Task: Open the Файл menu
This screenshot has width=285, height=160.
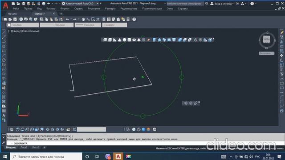Action: (x=16, y=8)
